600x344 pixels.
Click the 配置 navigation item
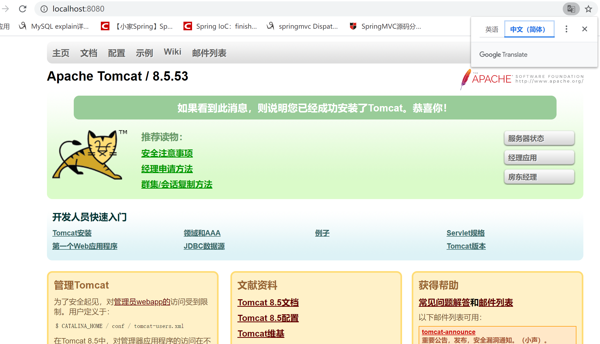(117, 53)
